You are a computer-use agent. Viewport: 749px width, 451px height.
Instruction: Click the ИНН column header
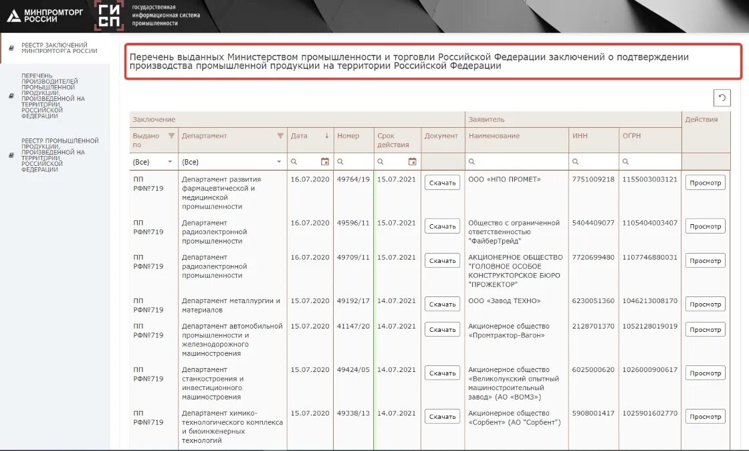point(594,140)
